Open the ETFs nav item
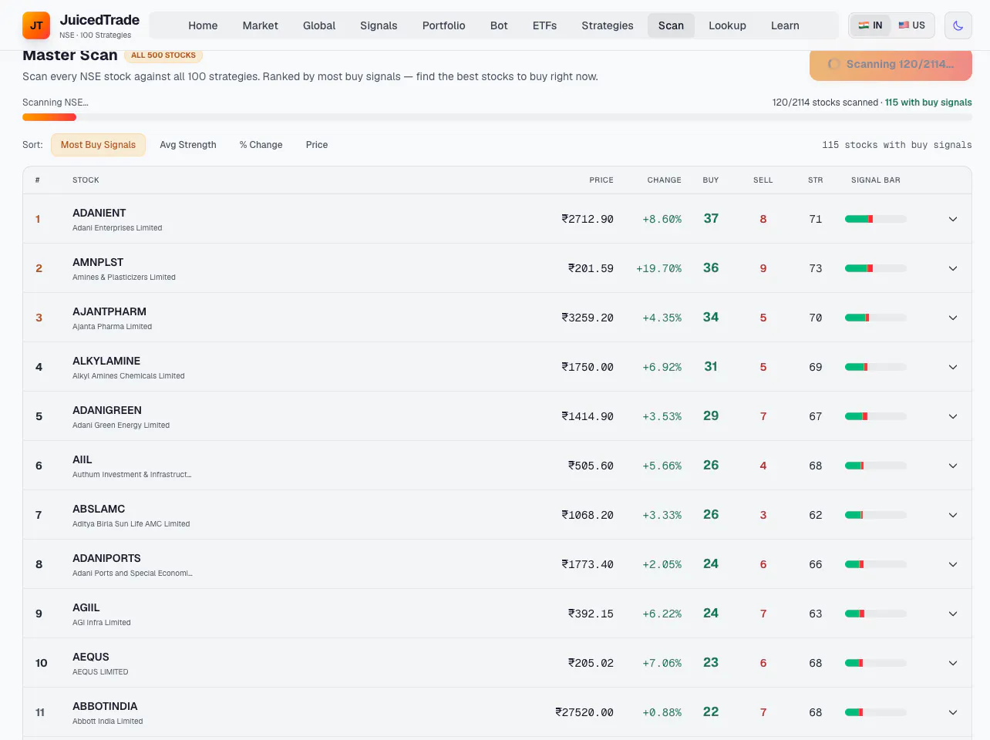990x740 pixels. [x=544, y=25]
